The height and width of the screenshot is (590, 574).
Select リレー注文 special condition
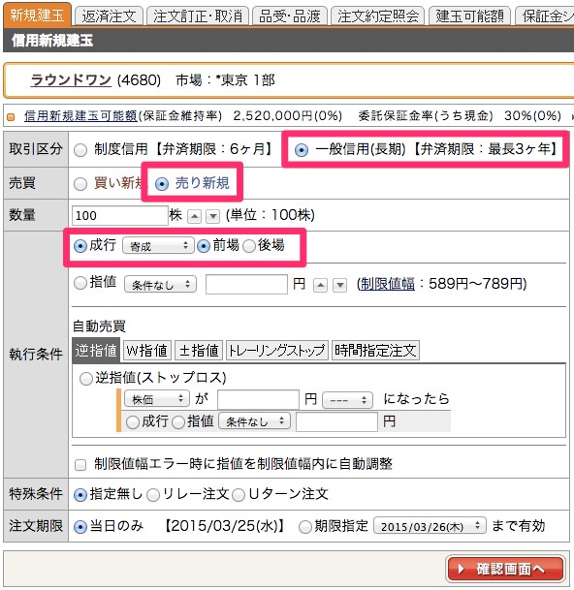[153, 495]
